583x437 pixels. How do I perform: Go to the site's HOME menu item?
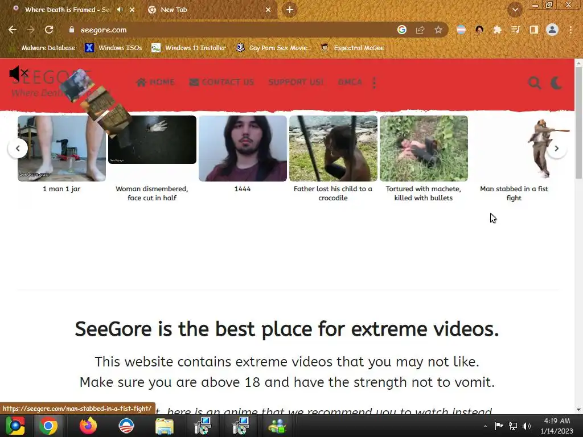pyautogui.click(x=155, y=82)
